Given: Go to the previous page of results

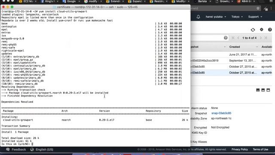Looking at the screenshot, I should click(x=238, y=38).
